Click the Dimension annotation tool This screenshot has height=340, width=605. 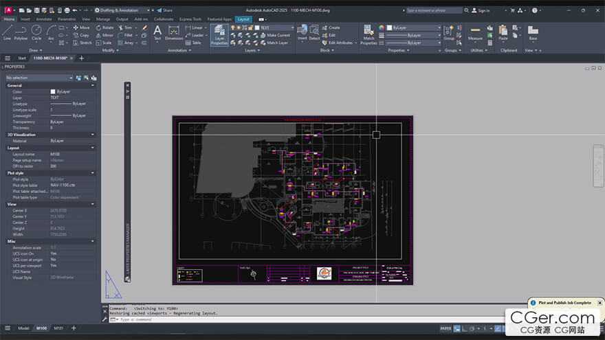point(174,32)
